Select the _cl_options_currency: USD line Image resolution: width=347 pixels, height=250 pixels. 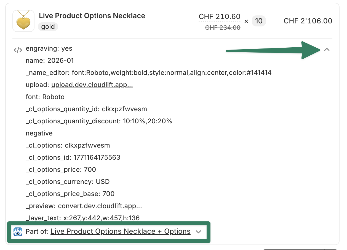pyautogui.click(x=68, y=182)
